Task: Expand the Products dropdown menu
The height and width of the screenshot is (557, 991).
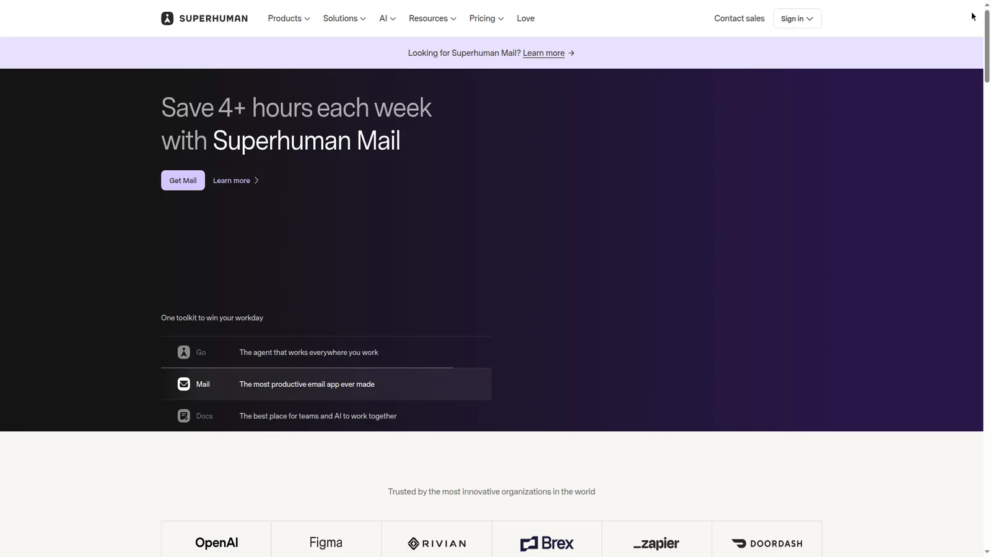Action: tap(289, 19)
